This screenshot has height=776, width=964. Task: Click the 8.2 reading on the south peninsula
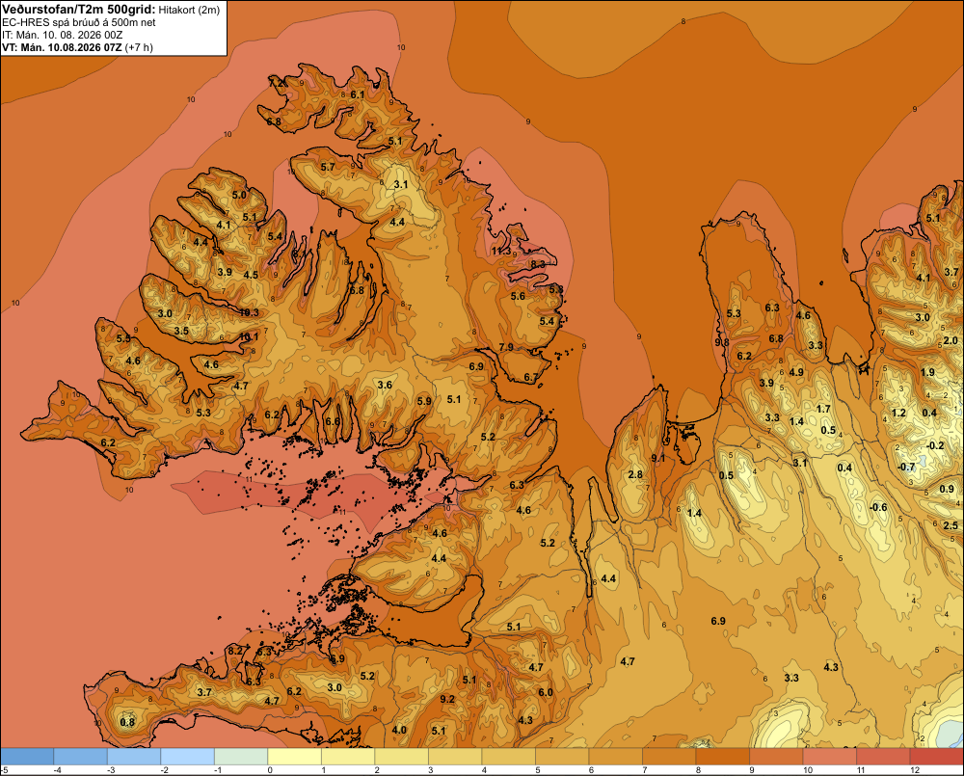pyautogui.click(x=235, y=652)
